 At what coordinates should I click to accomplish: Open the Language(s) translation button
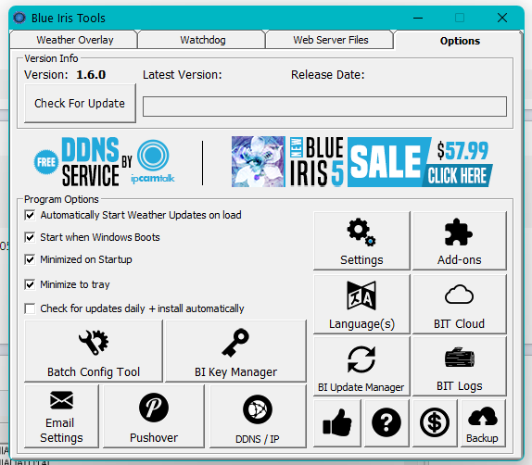point(361,304)
